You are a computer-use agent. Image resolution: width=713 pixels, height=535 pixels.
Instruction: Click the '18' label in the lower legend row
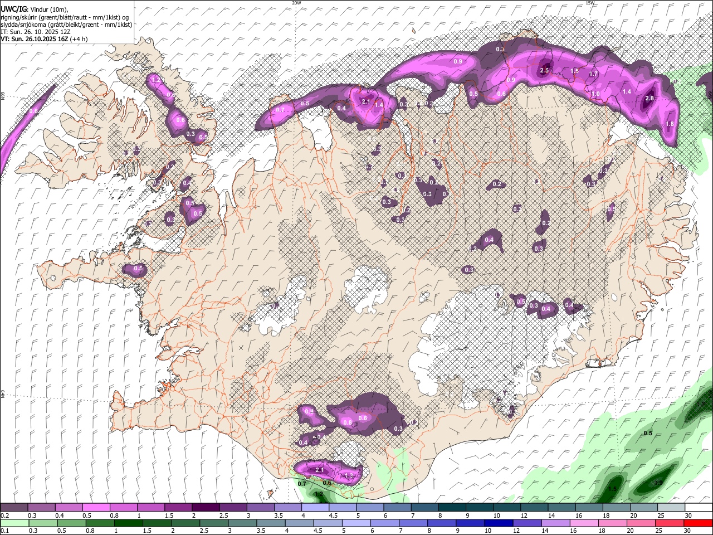coord(601,531)
